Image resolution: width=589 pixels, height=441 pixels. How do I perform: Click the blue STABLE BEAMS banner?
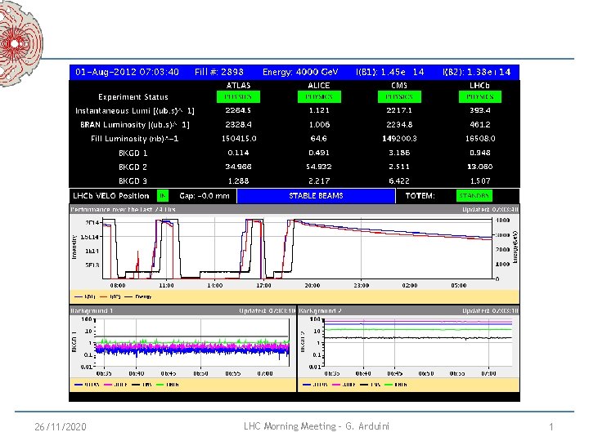[316, 196]
